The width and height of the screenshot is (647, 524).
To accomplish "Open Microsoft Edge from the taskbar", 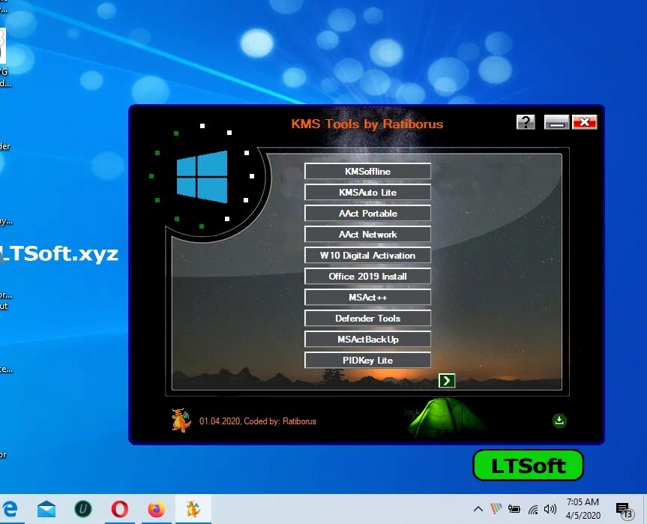I will point(10,509).
